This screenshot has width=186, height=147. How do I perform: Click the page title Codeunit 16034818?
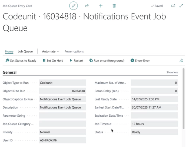point(84,22)
